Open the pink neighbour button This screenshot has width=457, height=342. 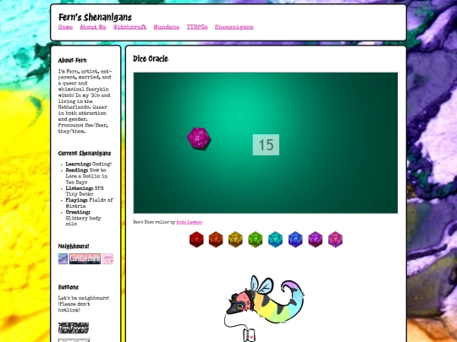(x=107, y=259)
